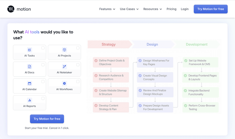235x139 pixels.
Task: Click the AI Docs document icon
Action: pos(30,67)
